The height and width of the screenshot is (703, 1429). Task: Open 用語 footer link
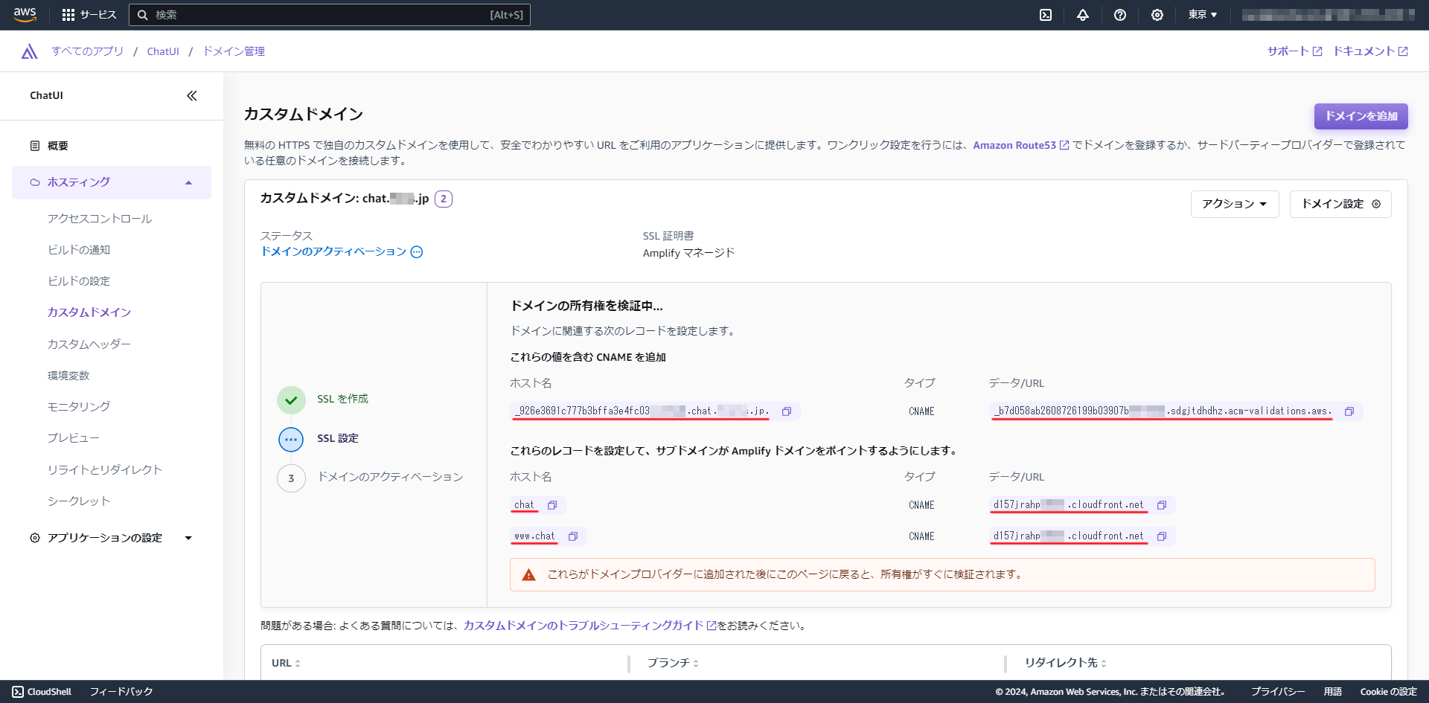(1333, 692)
